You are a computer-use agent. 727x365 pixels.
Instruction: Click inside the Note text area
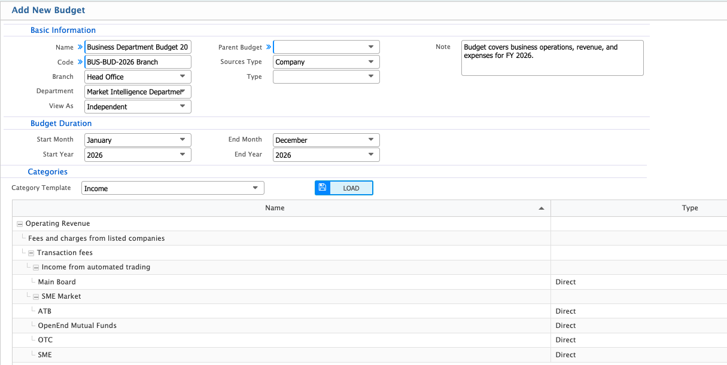click(552, 57)
